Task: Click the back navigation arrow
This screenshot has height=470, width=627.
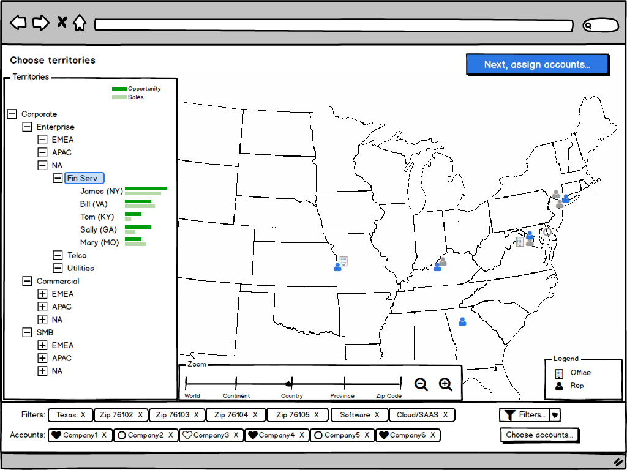Action: [18, 22]
